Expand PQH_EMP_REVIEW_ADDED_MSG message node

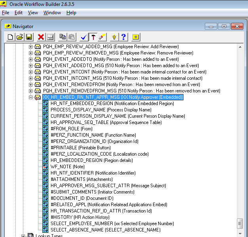pyautogui.click(x=30, y=47)
